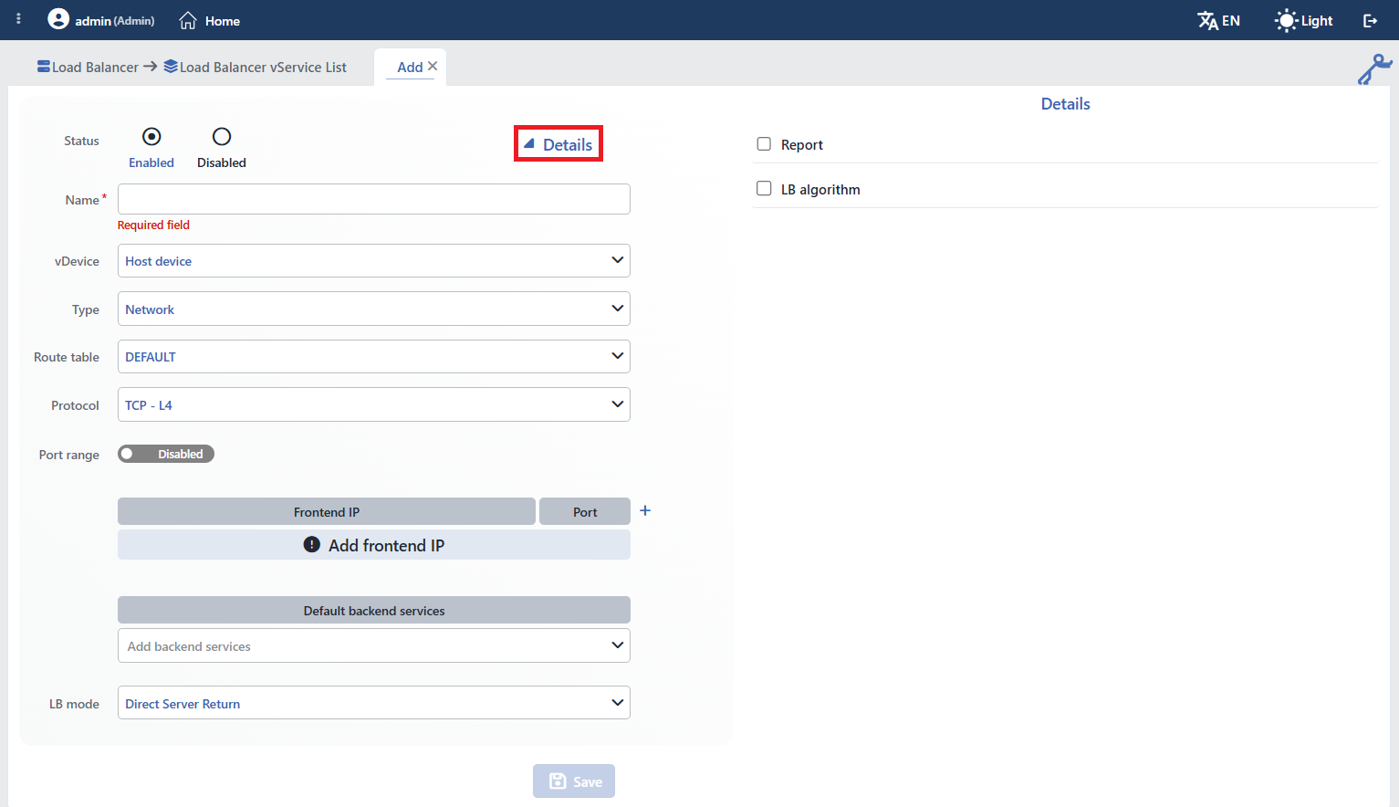Go to Home via the house icon

pyautogui.click(x=188, y=20)
